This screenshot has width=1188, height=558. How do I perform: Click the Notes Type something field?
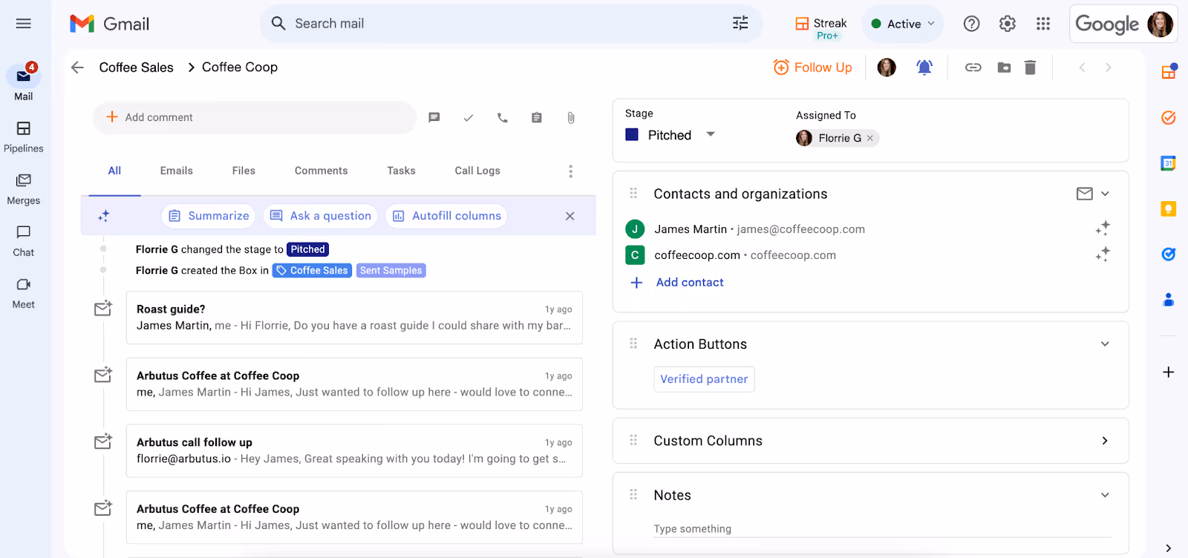point(882,529)
